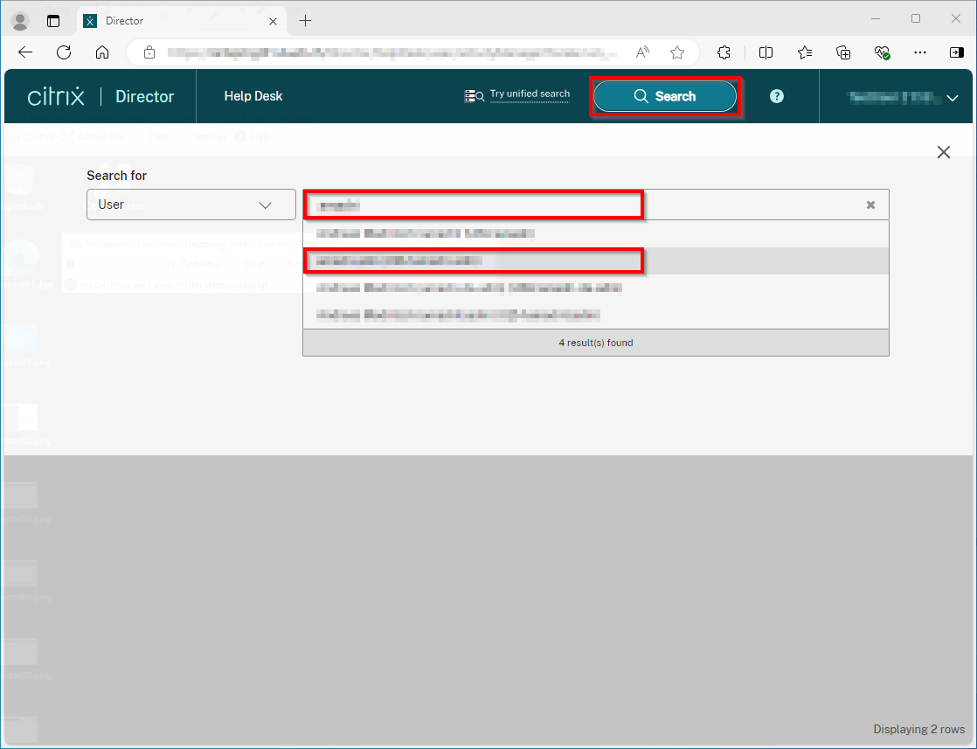Viewport: 977px width, 749px height.
Task: Open a new browser tab
Action: [305, 20]
